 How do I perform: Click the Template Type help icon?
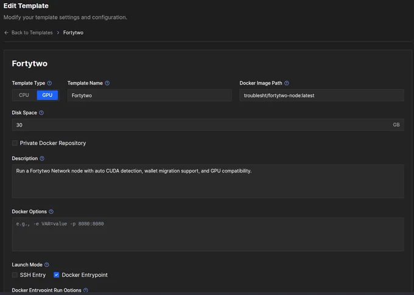point(49,83)
